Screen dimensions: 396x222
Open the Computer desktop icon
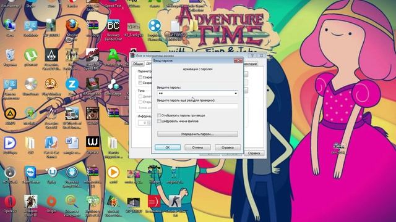(x=10, y=4)
